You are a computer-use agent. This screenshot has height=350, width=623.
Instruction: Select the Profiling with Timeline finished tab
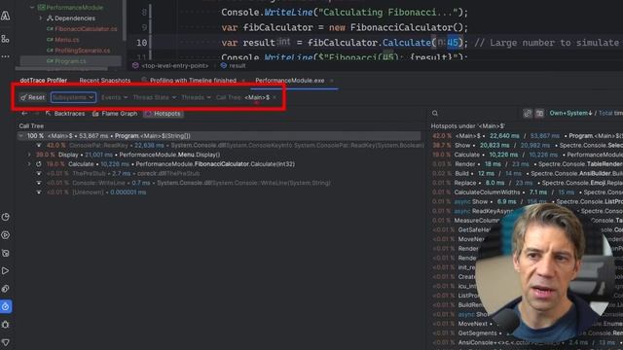[193, 80]
